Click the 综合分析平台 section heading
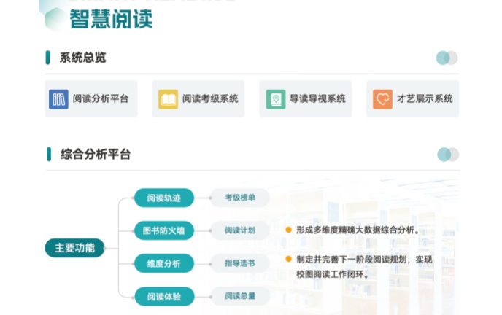The width and height of the screenshot is (502, 315). (95, 155)
